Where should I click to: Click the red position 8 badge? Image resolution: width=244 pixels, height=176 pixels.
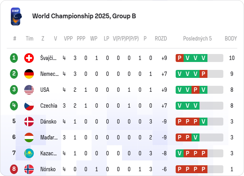click(x=14, y=169)
